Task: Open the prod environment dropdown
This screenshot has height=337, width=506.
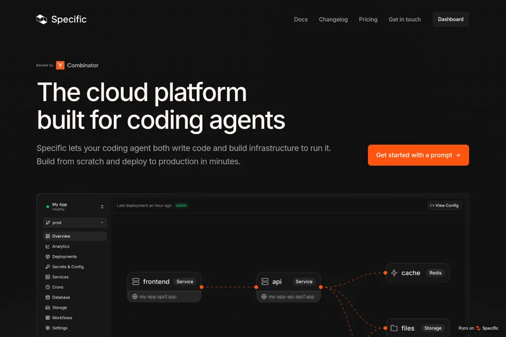Action: point(75,223)
